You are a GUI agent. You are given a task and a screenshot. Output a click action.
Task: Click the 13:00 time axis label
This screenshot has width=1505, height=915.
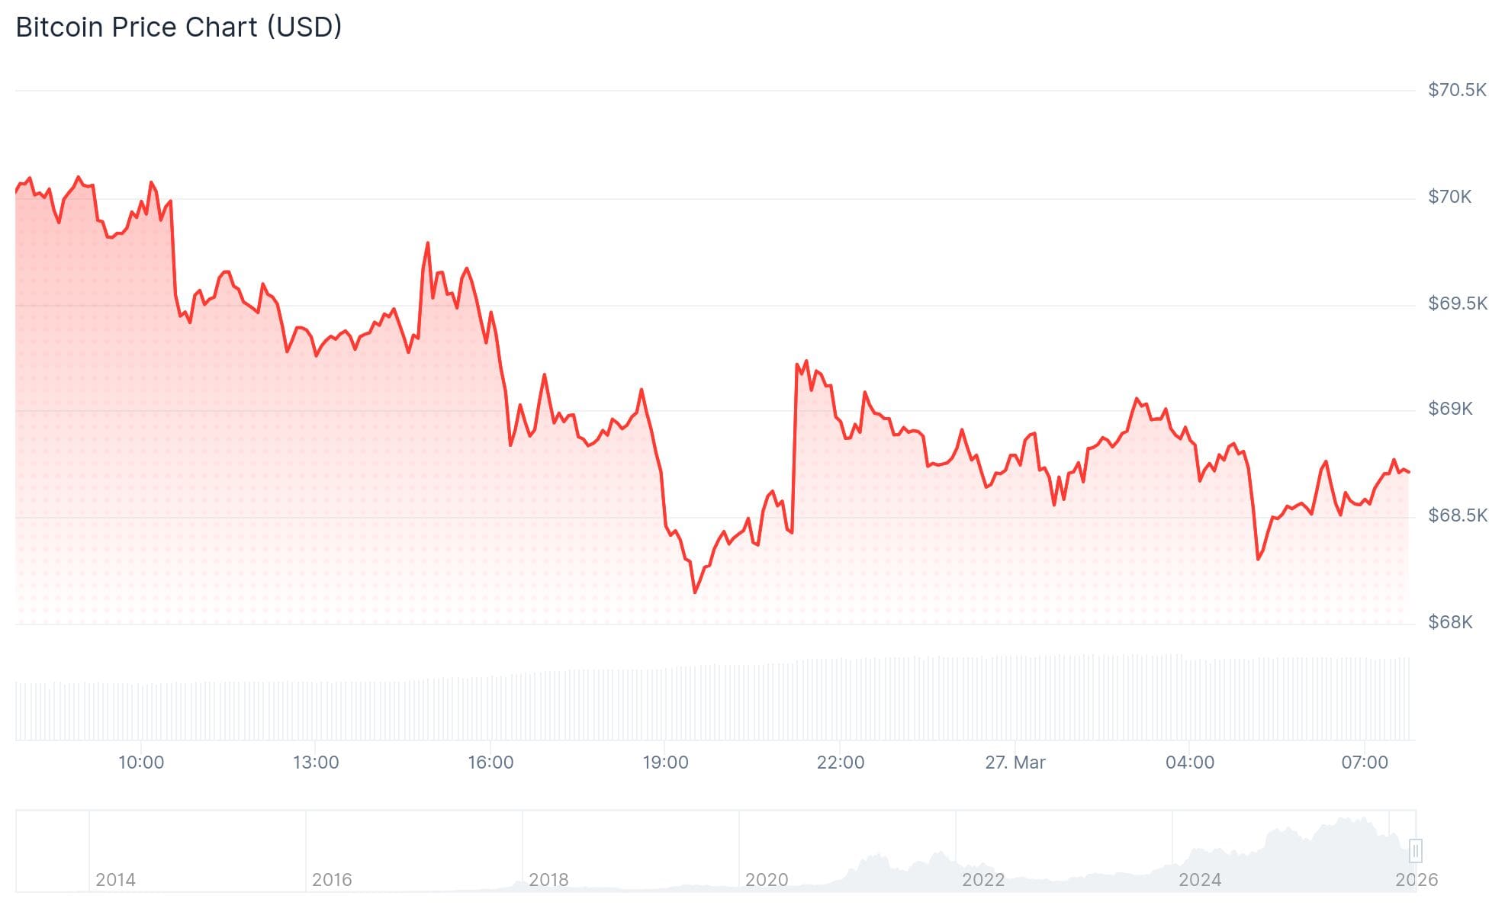pos(316,762)
